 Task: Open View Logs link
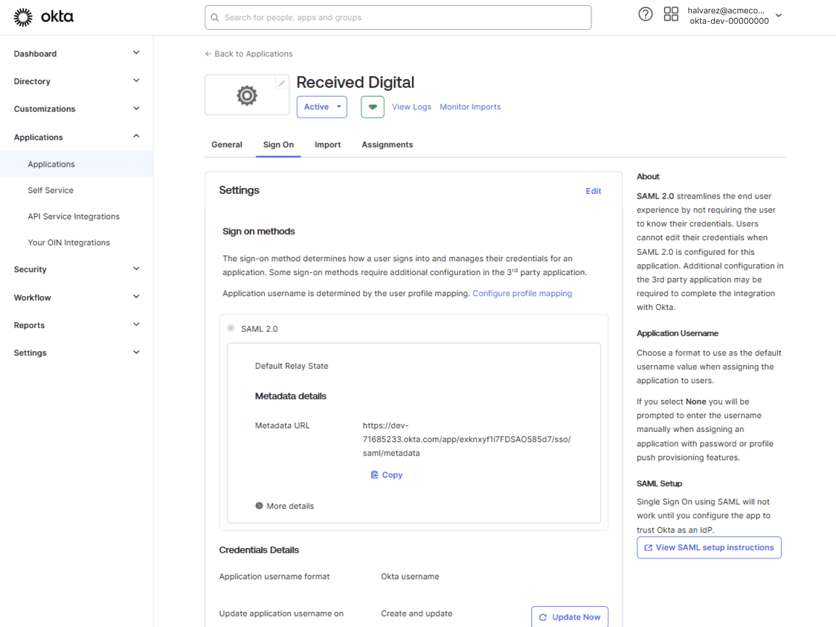(x=412, y=107)
